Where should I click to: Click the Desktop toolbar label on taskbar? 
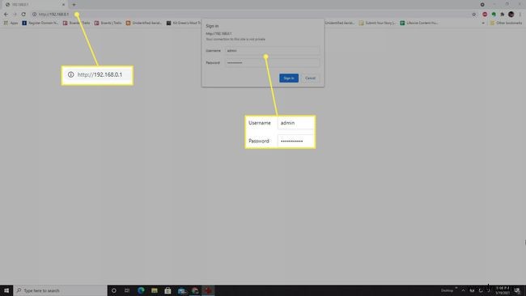point(447,290)
